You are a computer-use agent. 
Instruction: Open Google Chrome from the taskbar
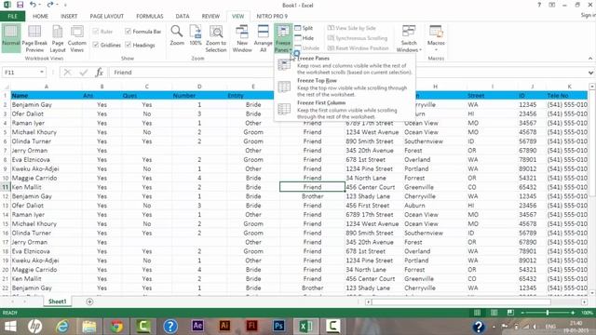click(x=116, y=326)
